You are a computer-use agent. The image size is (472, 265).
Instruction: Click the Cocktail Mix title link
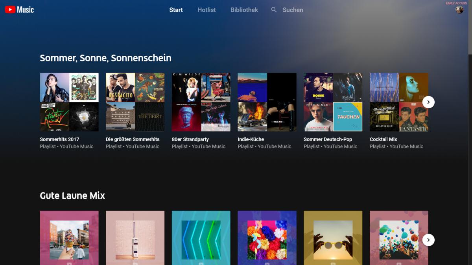pos(383,139)
